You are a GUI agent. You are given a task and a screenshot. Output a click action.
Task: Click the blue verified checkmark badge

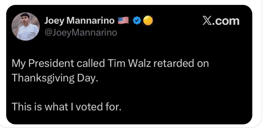(137, 20)
